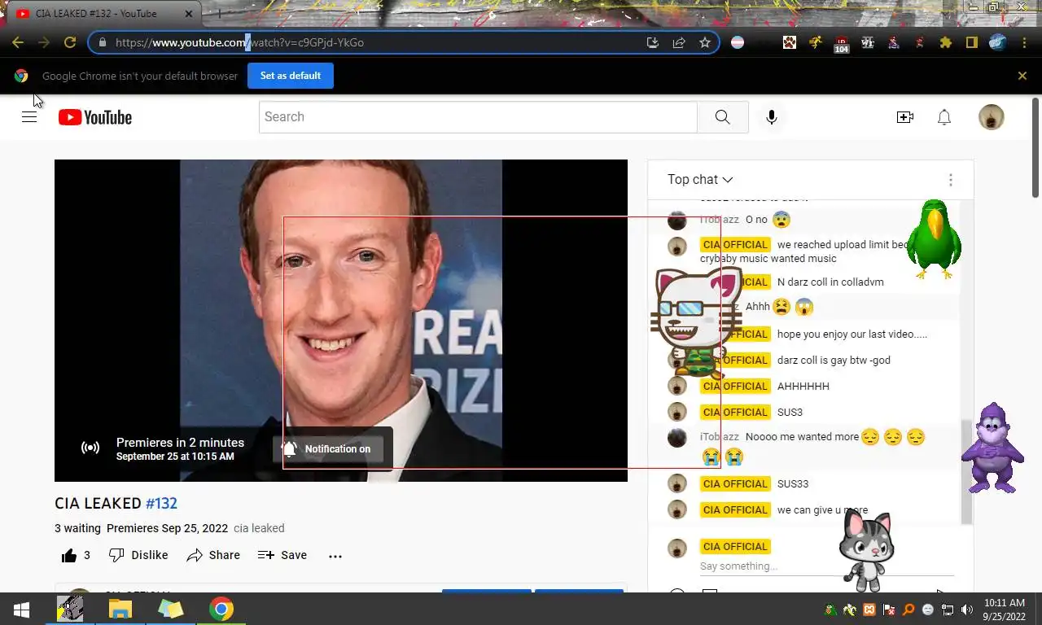Open the Windows Start menu
The width and height of the screenshot is (1042, 625).
click(x=21, y=610)
